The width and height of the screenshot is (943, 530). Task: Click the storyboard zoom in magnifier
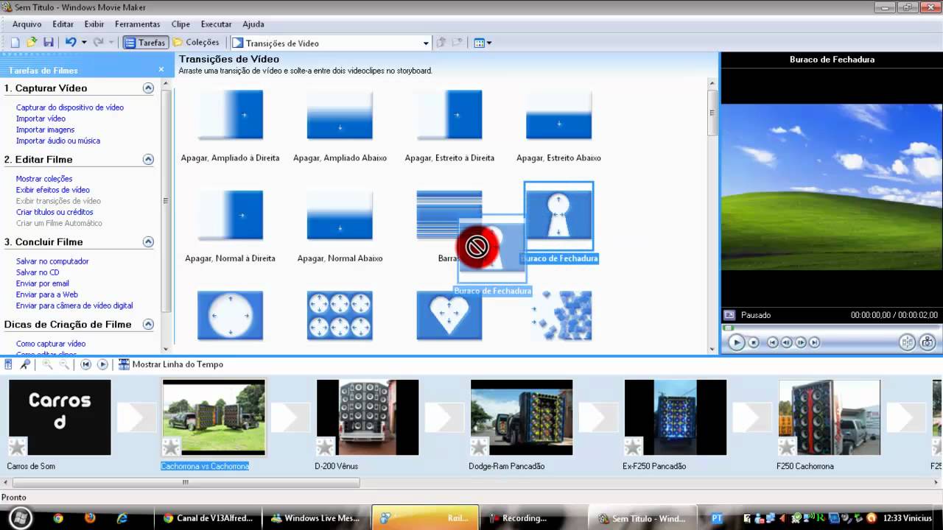pos(47,364)
